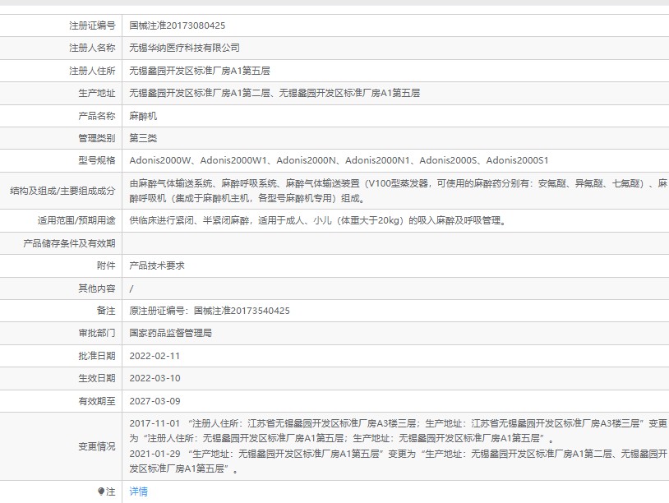Click the 注册人住所 label
The height and width of the screenshot is (503, 669).
click(x=92, y=71)
